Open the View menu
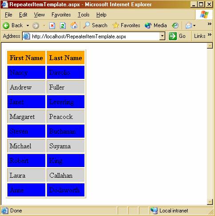Screen dimensions: 215x216 (x=39, y=15)
